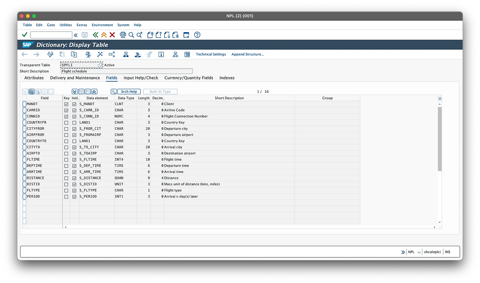Click the Activate magic wand icon
The height and width of the screenshot is (283, 480).
[100, 54]
